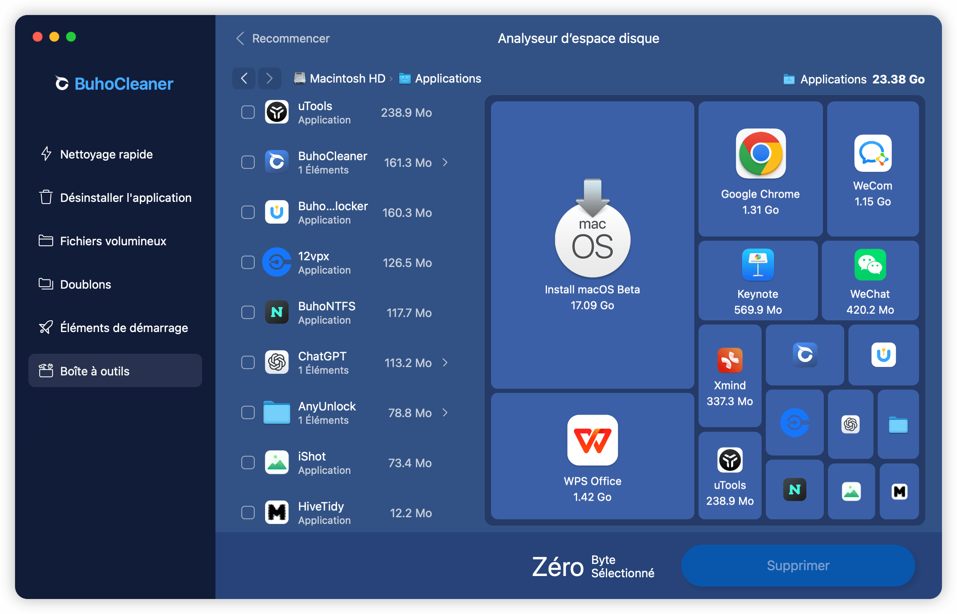The width and height of the screenshot is (957, 614).
Task: Open Boîte à outils in the sidebar
Action: 115,370
